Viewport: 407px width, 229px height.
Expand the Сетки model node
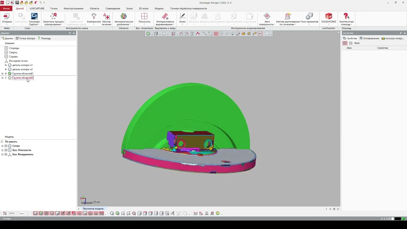tap(2, 146)
